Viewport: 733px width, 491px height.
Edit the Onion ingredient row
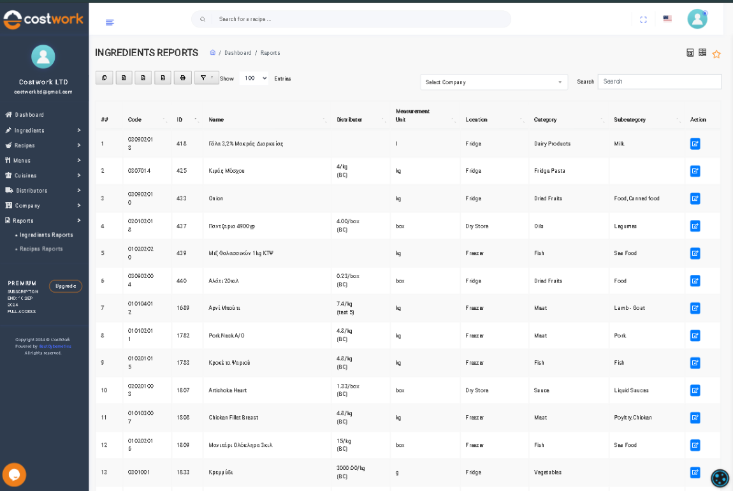(695, 198)
